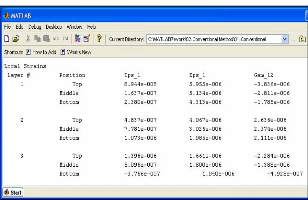Screen dimensions: 308x200
Task: Click value 7.781e-007 in output
Action: [141, 129]
